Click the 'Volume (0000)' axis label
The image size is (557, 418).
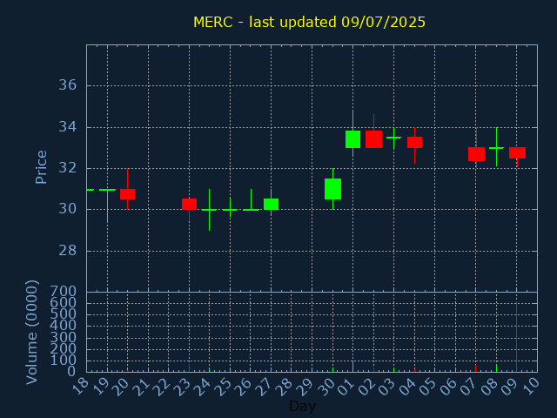coord(32,333)
